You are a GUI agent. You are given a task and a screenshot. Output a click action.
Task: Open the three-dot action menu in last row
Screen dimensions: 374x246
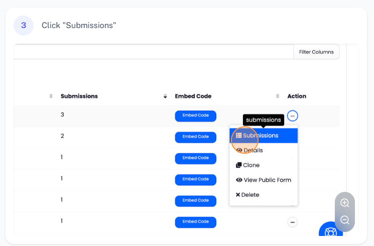pos(293,222)
